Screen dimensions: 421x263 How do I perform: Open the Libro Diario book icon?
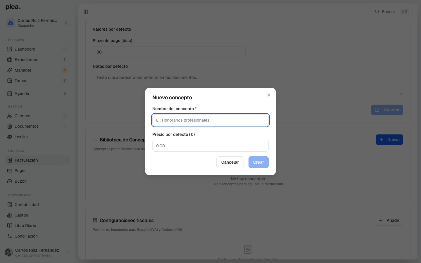pos(10,226)
